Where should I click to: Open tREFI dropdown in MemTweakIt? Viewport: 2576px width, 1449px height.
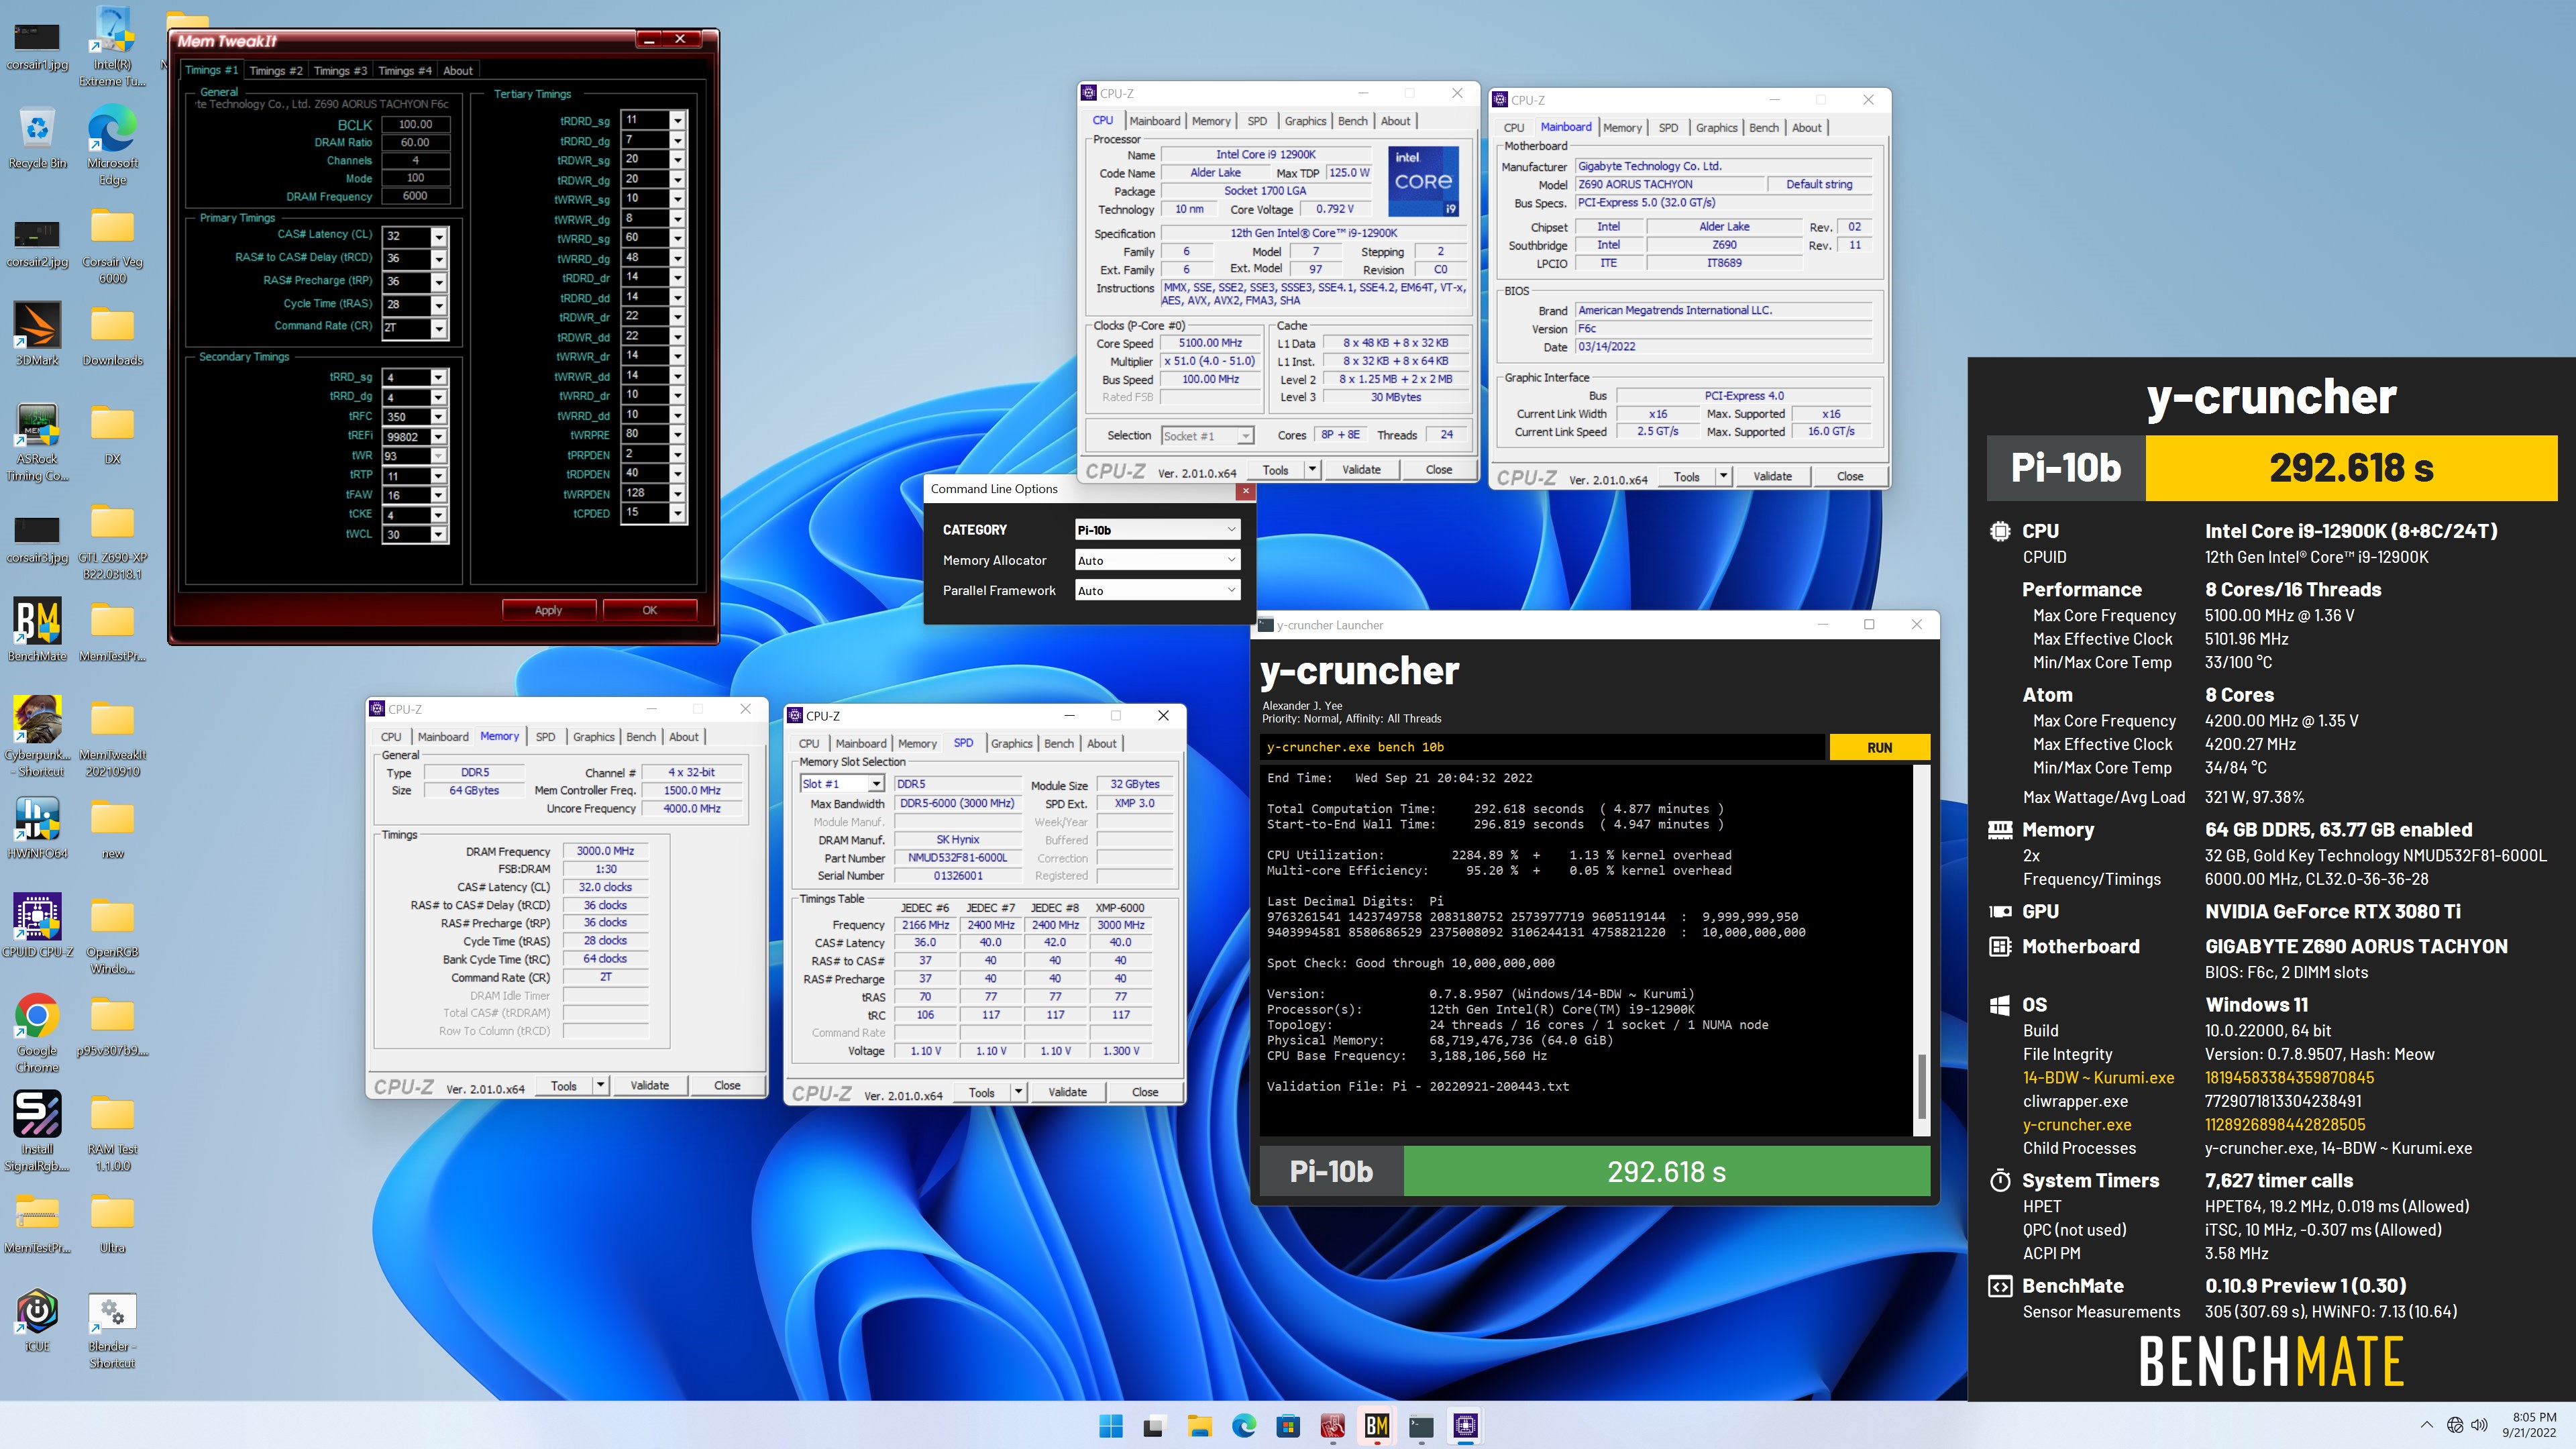438,437
